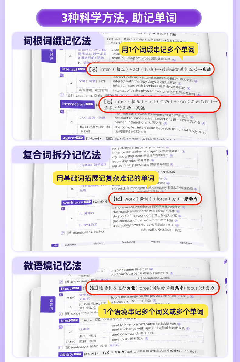Select the purple "interact" headword label
Image resolution: width=240 pixels, height=362 pixels.
[x=73, y=69]
